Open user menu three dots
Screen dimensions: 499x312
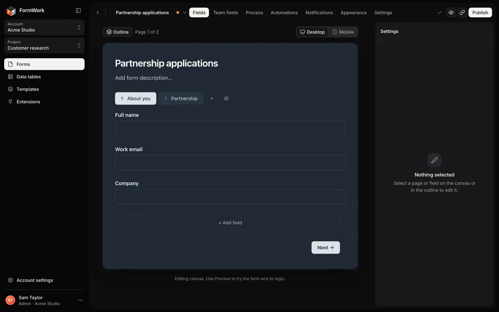pyautogui.click(x=80, y=300)
